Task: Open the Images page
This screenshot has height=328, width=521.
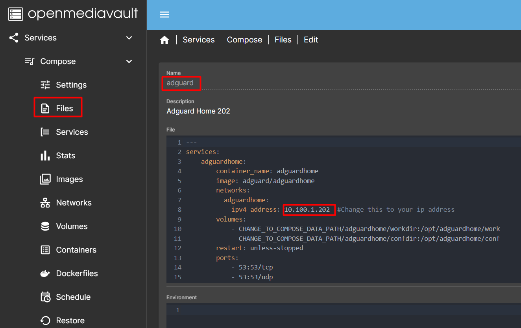Action: click(70, 179)
